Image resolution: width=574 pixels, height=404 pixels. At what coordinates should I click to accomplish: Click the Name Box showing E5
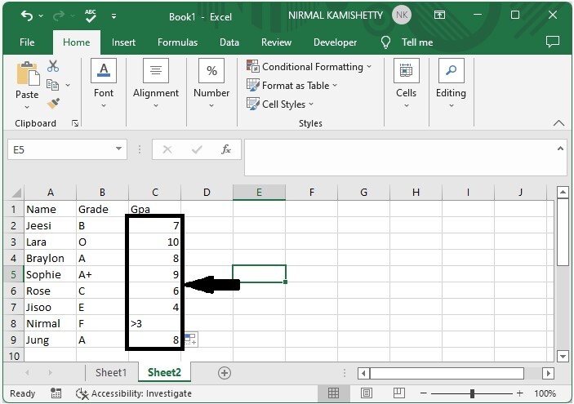click(x=60, y=149)
